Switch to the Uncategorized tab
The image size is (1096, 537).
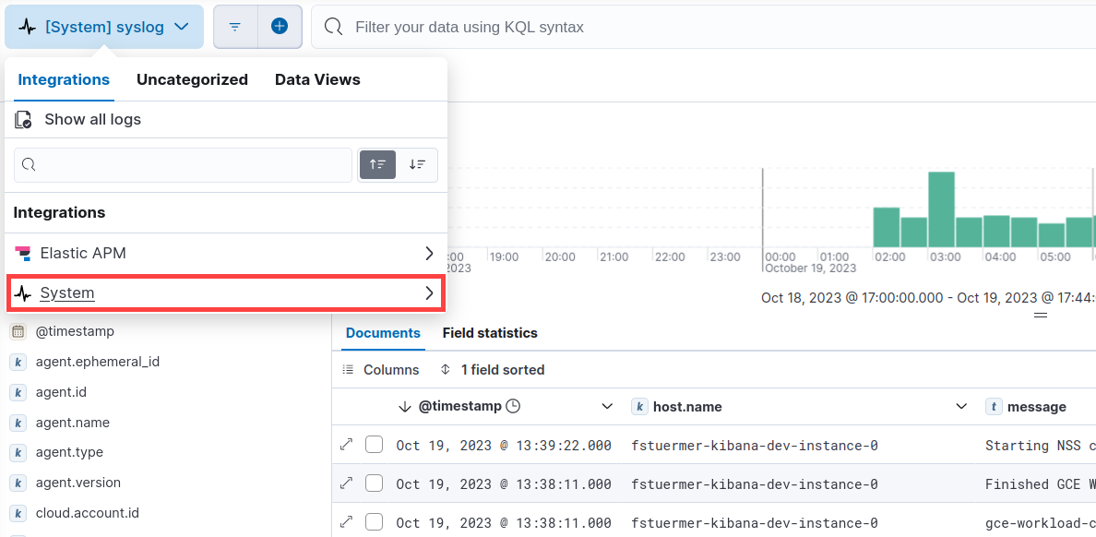pos(192,79)
